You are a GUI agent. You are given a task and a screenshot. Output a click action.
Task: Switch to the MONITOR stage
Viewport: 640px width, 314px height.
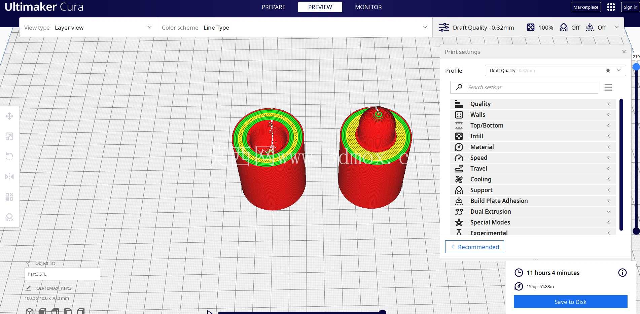click(x=368, y=7)
